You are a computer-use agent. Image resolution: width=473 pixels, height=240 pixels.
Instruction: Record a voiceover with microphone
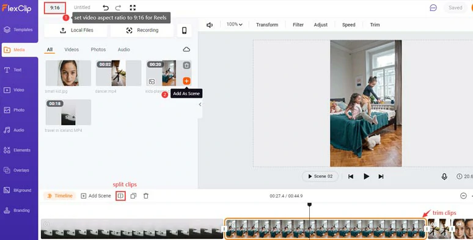pos(444,176)
